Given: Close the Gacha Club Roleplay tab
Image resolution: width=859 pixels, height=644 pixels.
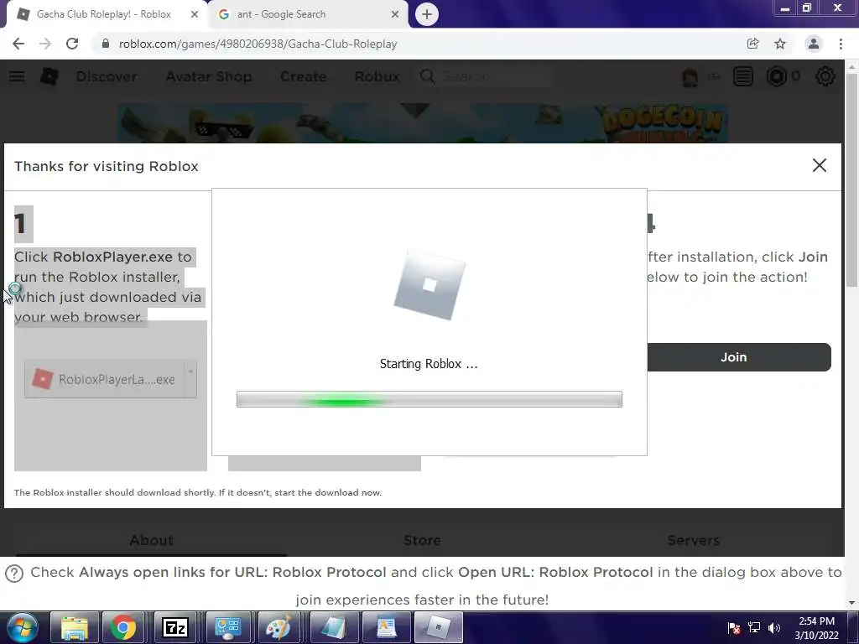Looking at the screenshot, I should pyautogui.click(x=195, y=14).
